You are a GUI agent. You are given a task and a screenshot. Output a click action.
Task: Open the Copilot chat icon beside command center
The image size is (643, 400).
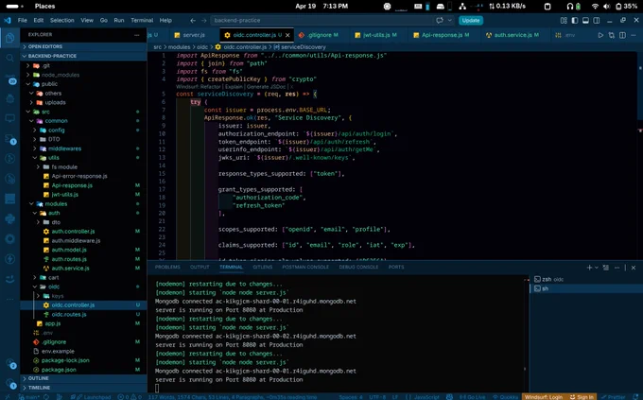(440, 20)
